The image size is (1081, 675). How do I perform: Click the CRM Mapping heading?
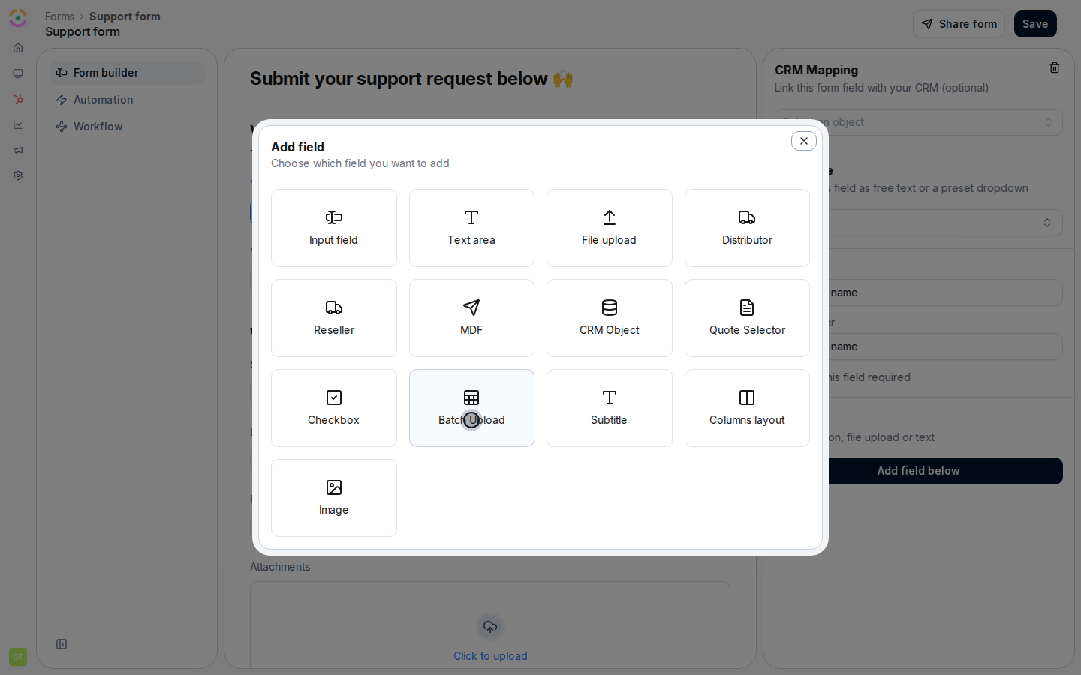tap(816, 70)
